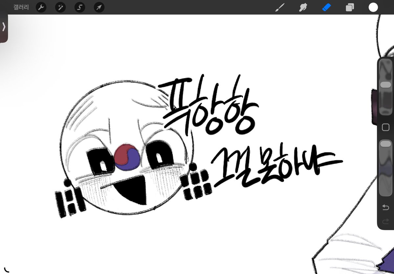Image resolution: width=394 pixels, height=274 pixels.
Task: Open the Gallery (갤러리) view
Action: [x=21, y=7]
